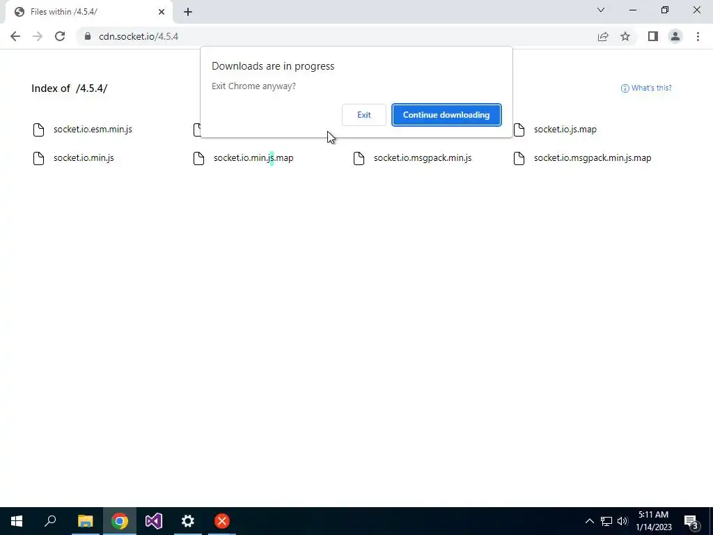
Task: Open File Explorer from taskbar
Action: point(85,521)
